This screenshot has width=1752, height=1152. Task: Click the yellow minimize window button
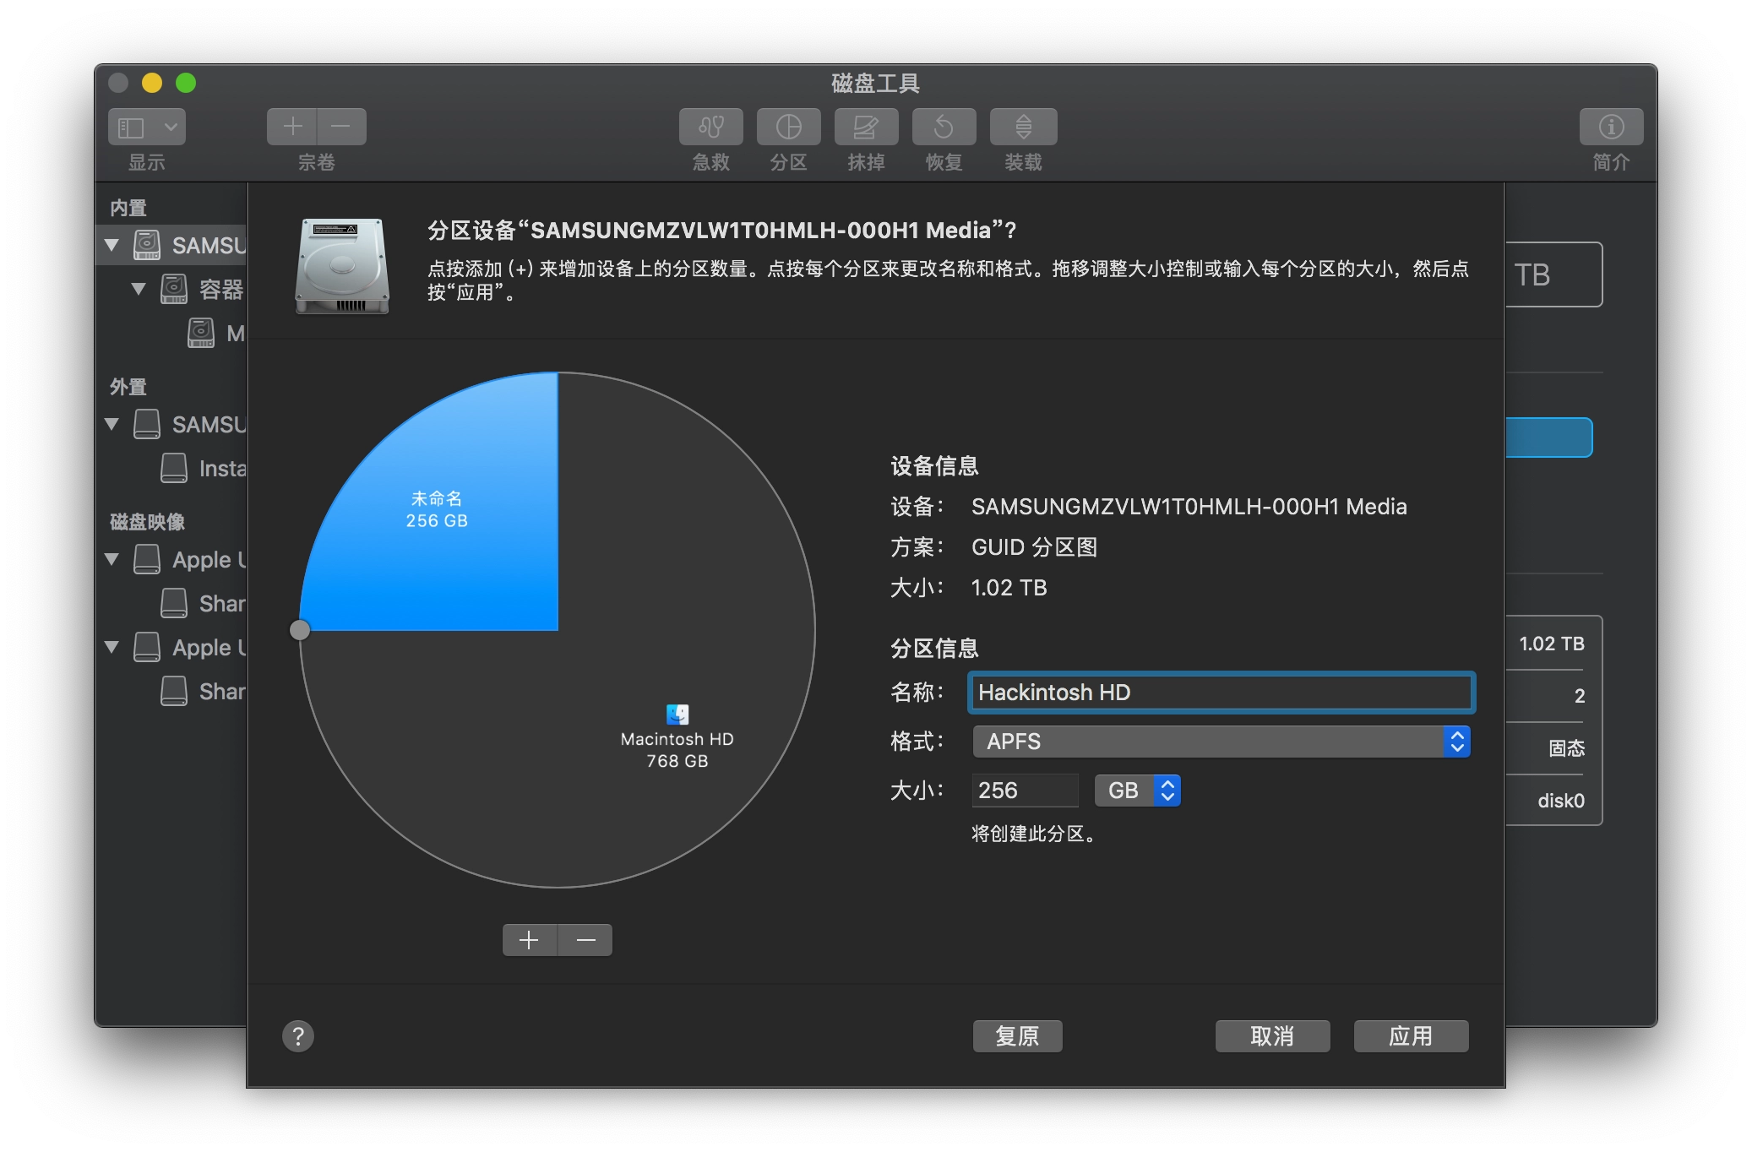pos(152,83)
